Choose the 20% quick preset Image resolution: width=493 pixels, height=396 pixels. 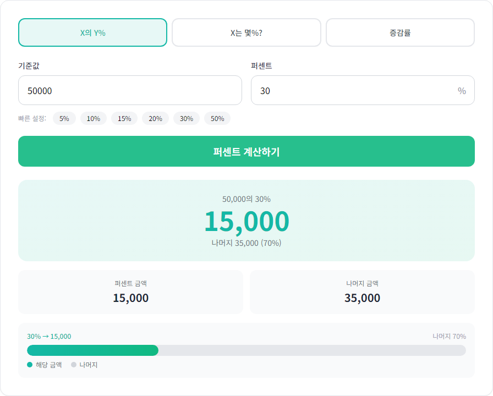click(155, 118)
